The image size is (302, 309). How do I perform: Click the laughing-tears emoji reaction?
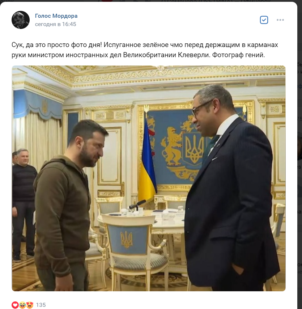[23, 305]
